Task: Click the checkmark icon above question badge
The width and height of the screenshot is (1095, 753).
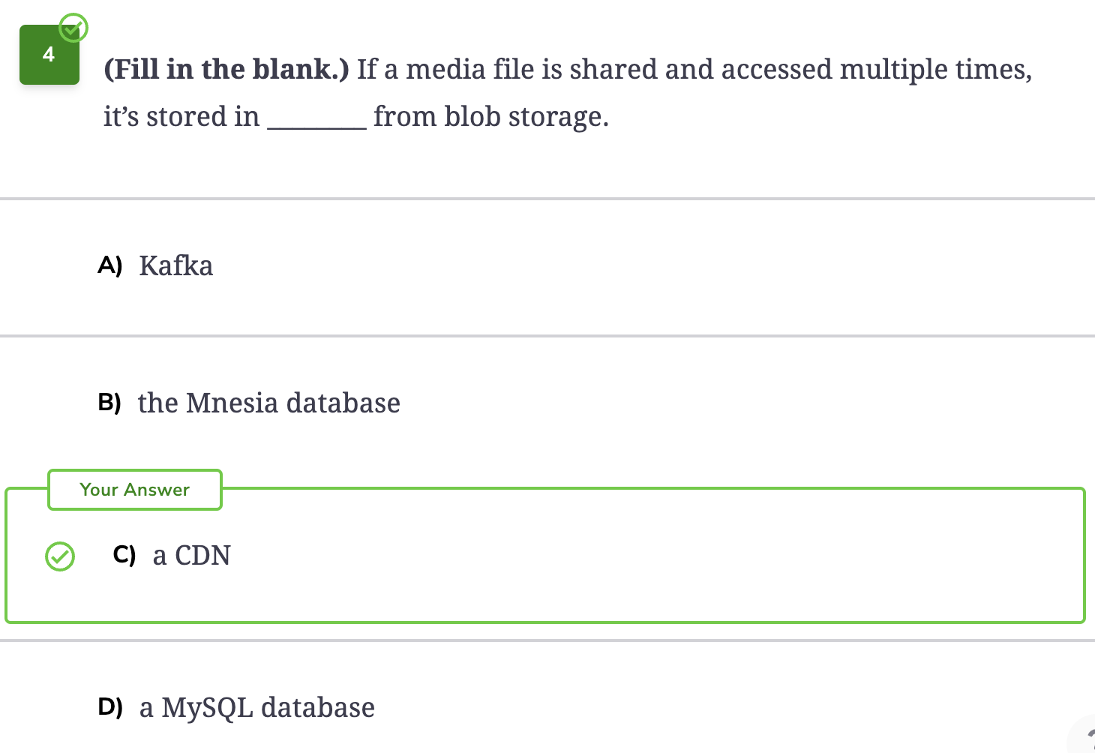Action: (x=73, y=28)
